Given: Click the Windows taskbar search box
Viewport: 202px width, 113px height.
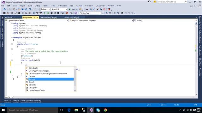Looking at the screenshot, I should tap(32, 110).
